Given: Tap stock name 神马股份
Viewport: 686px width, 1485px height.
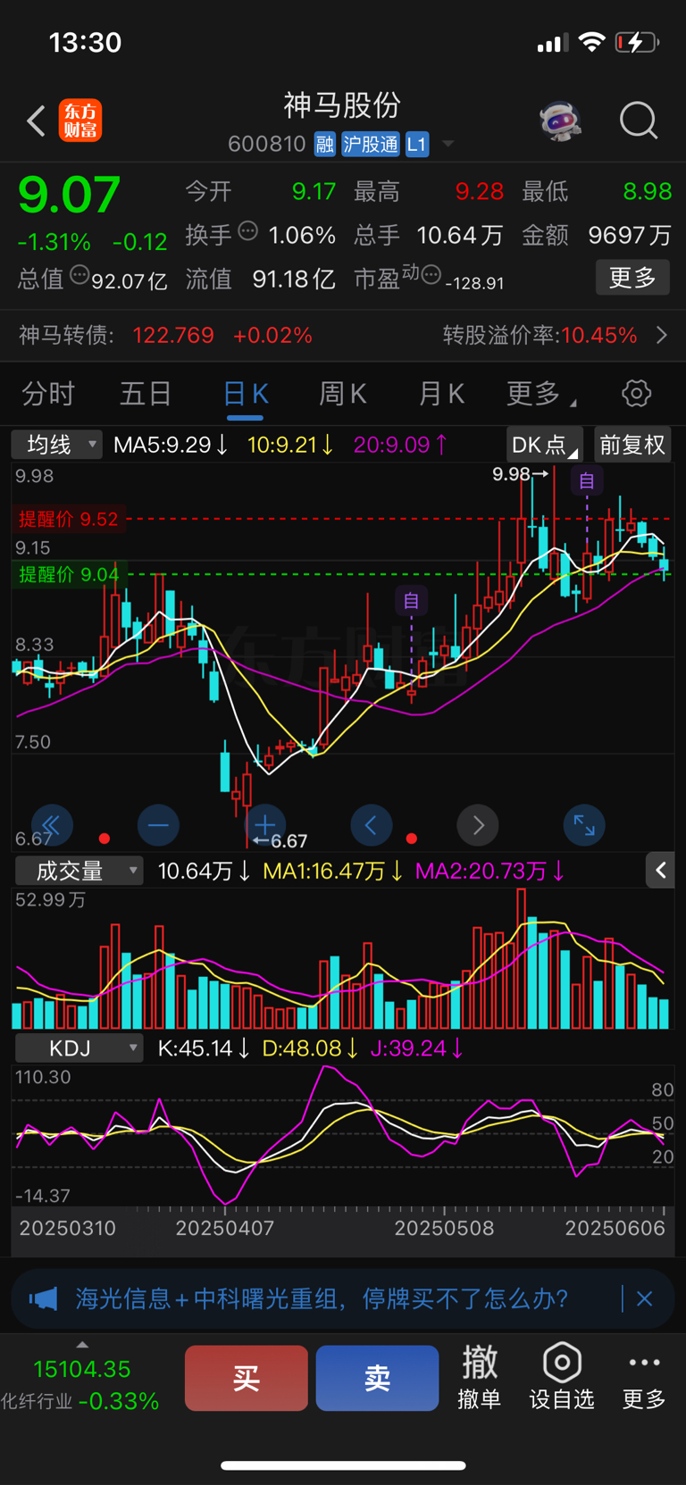Looking at the screenshot, I should point(342,105).
